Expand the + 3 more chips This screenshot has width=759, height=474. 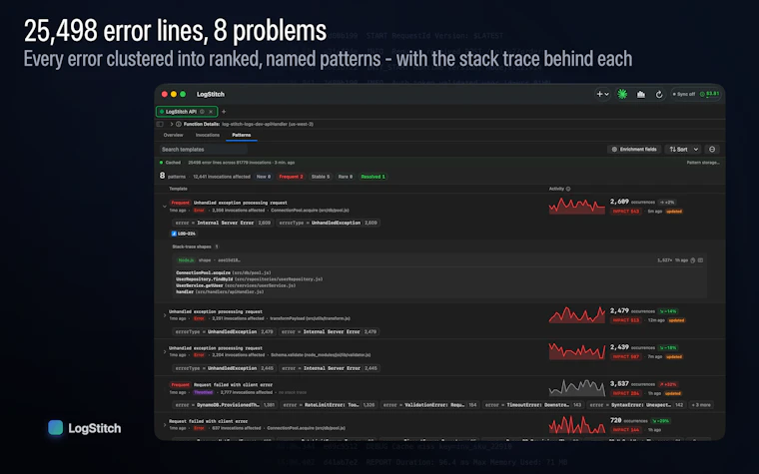(701, 405)
